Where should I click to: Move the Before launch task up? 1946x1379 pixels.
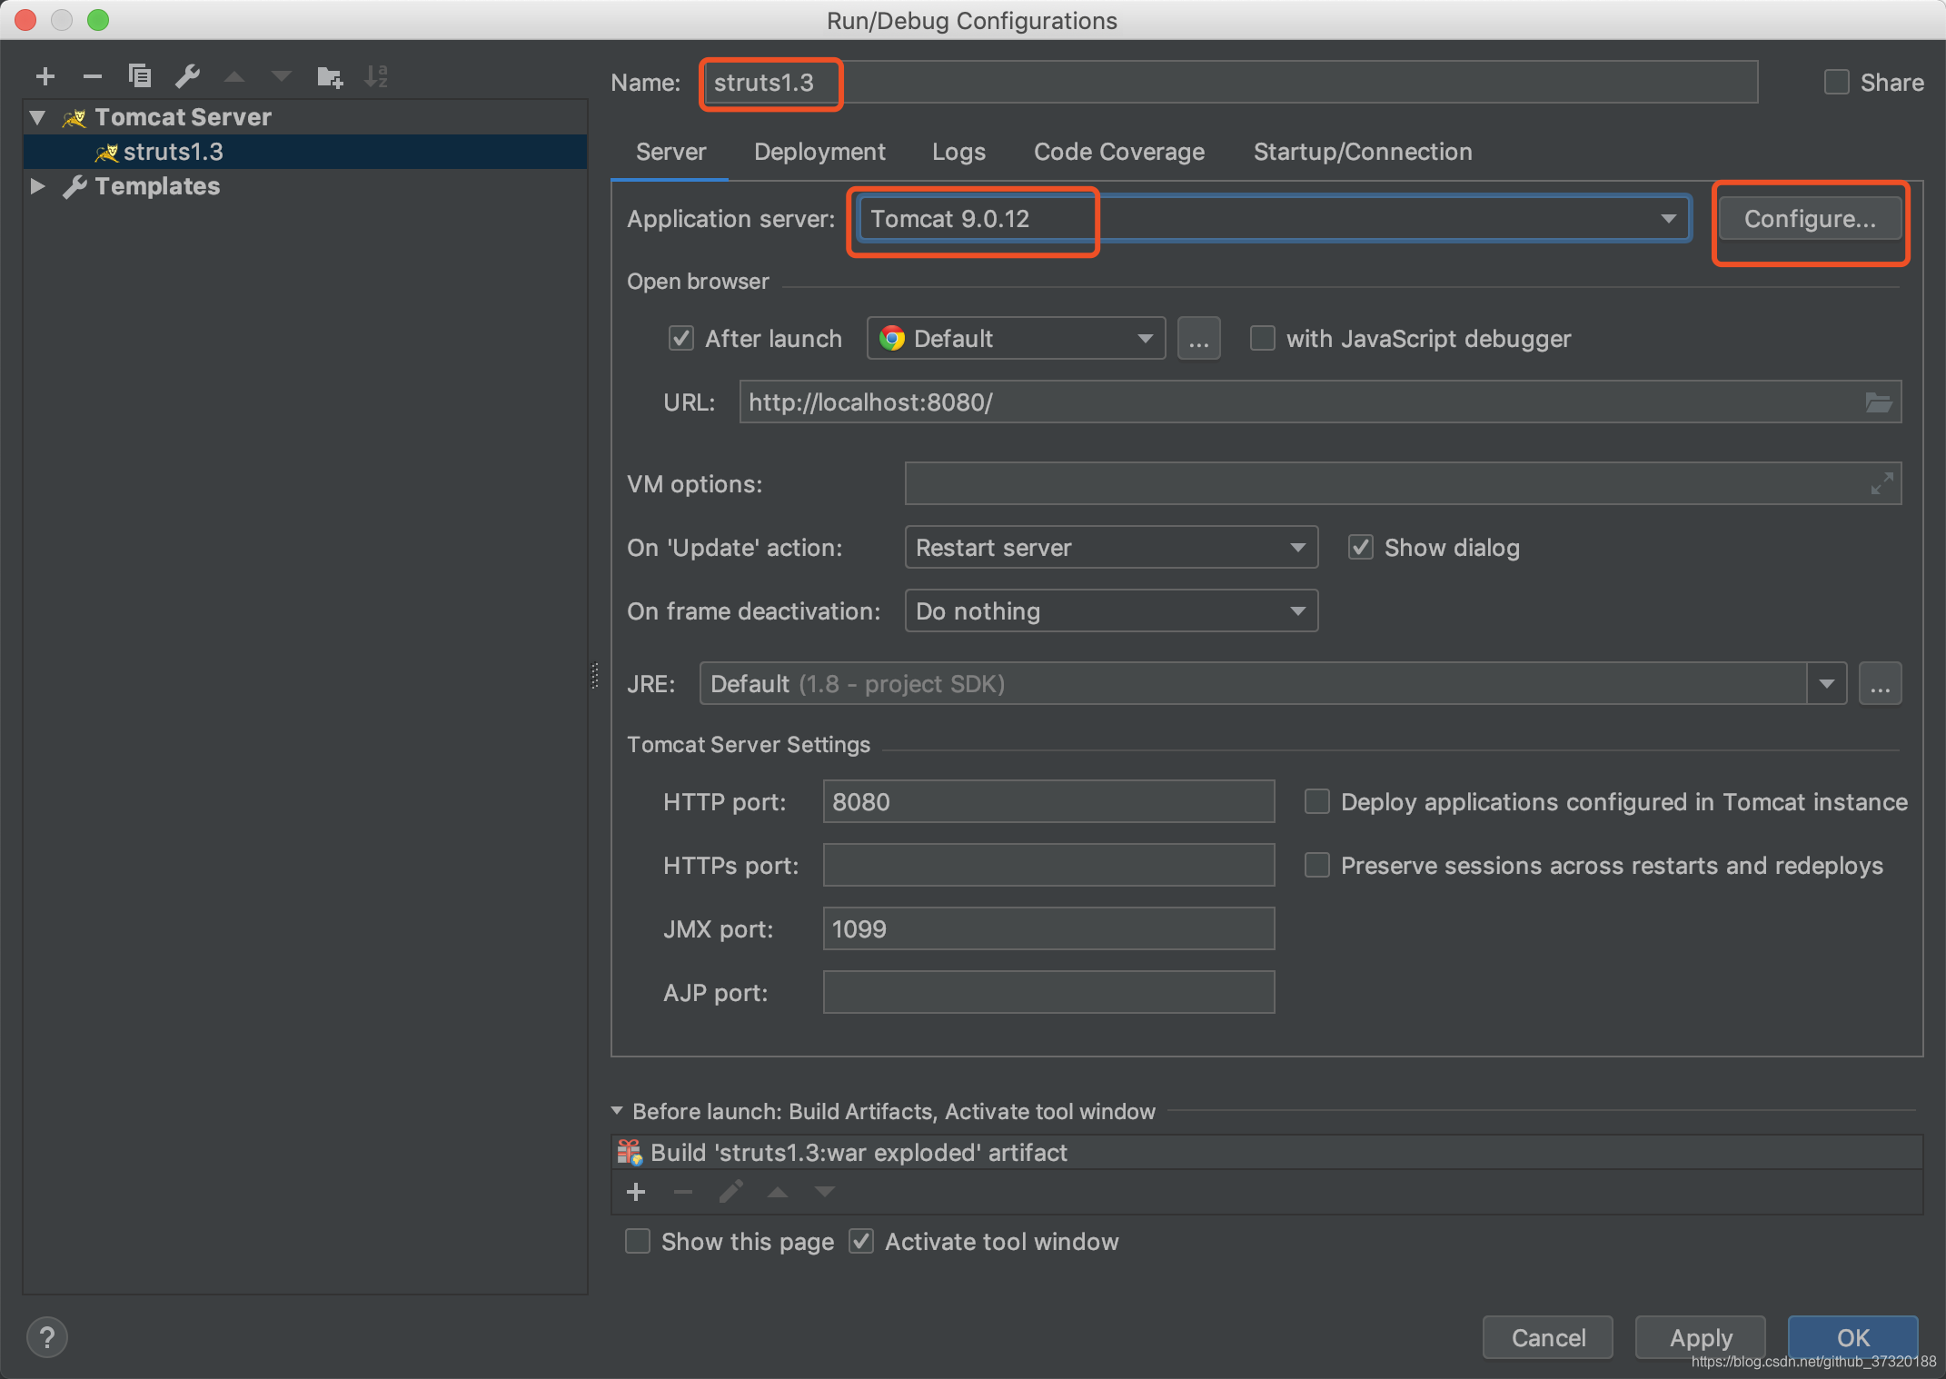[x=778, y=1193]
